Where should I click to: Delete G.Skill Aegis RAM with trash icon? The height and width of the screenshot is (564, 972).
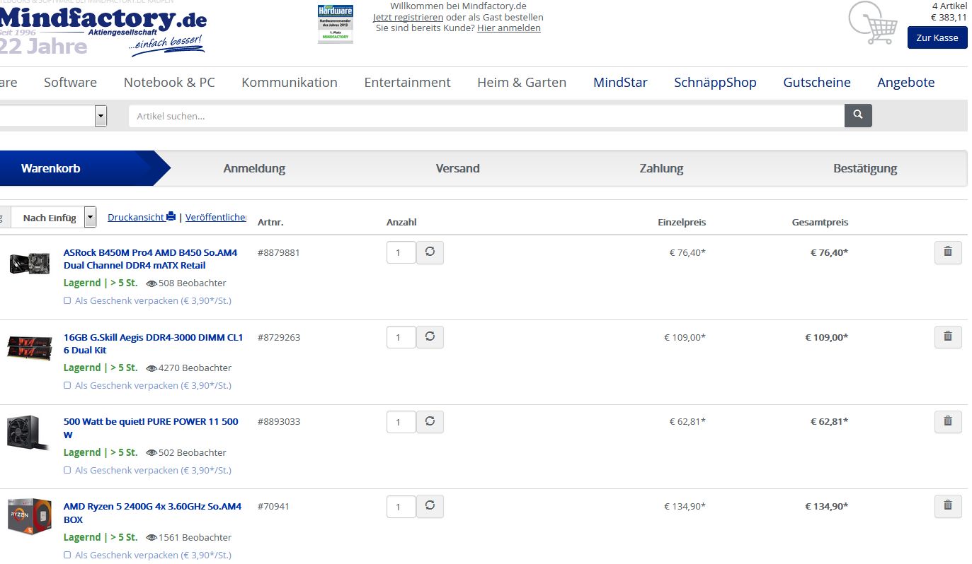pyautogui.click(x=948, y=337)
